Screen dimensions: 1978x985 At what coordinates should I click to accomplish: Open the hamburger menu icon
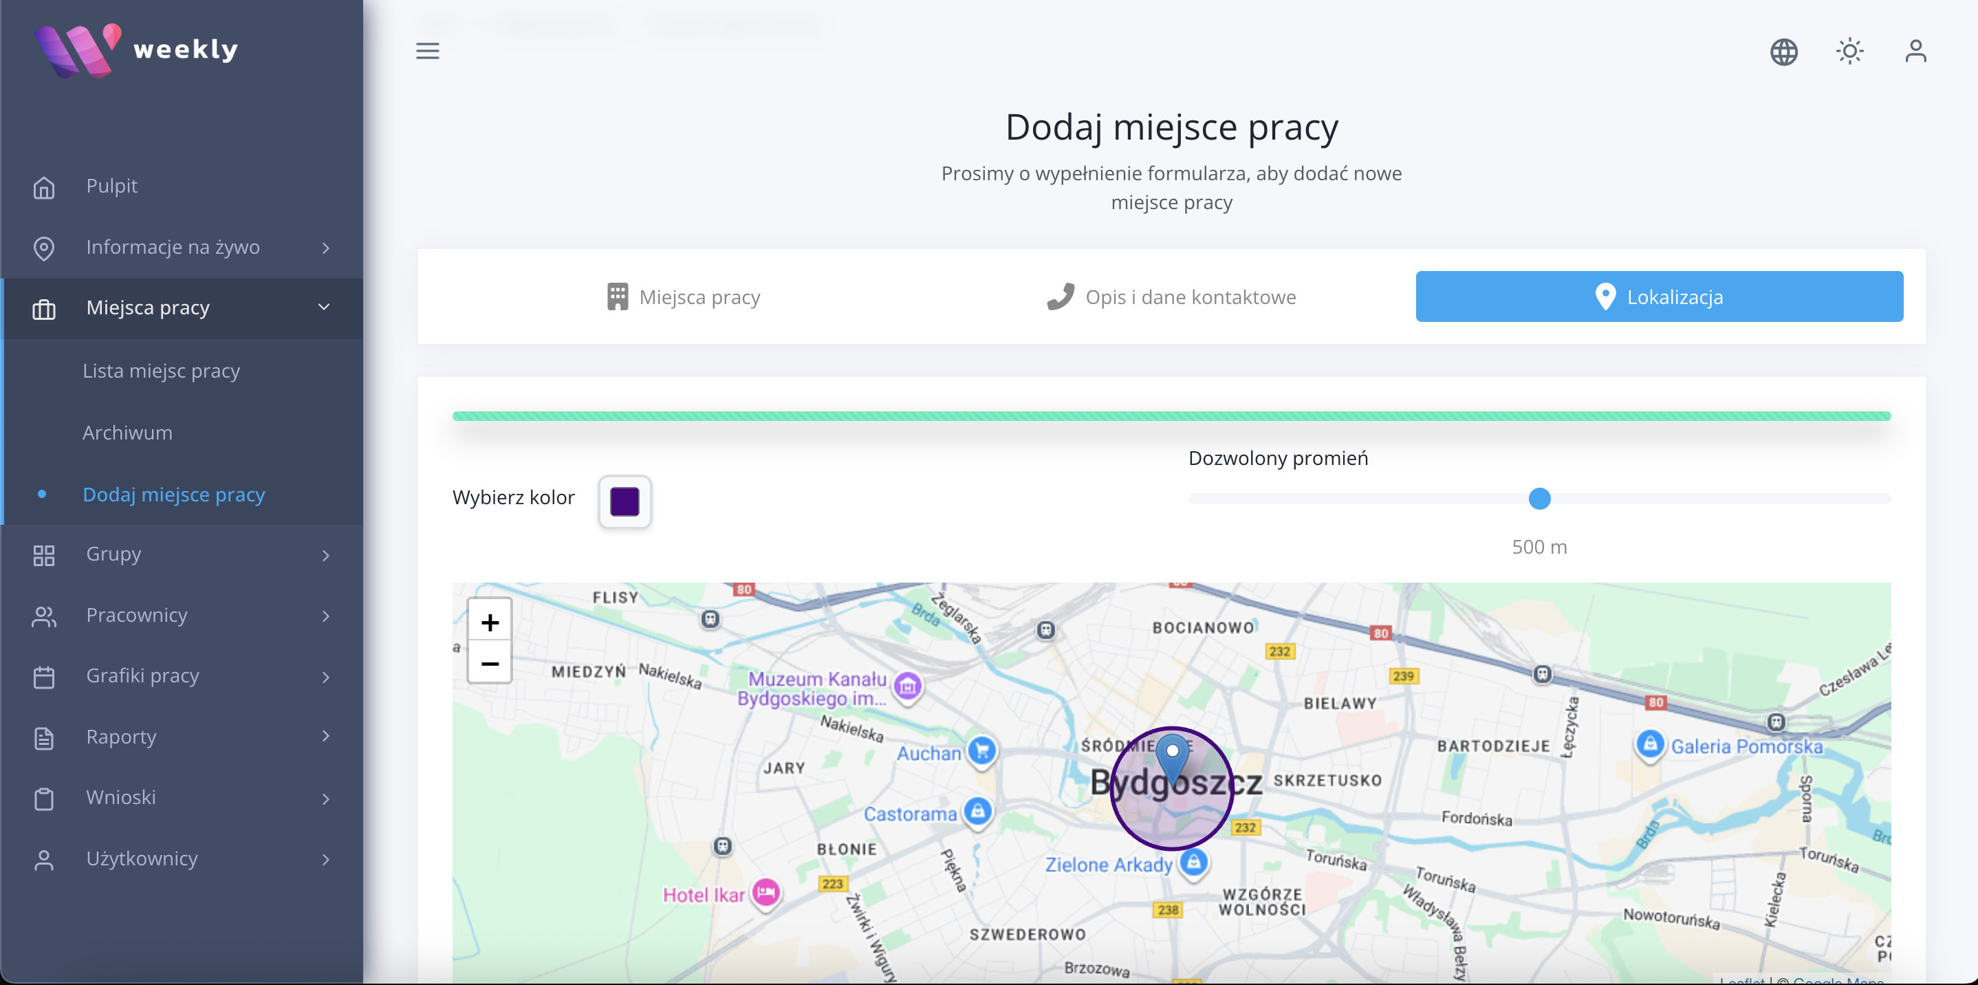[x=428, y=51]
